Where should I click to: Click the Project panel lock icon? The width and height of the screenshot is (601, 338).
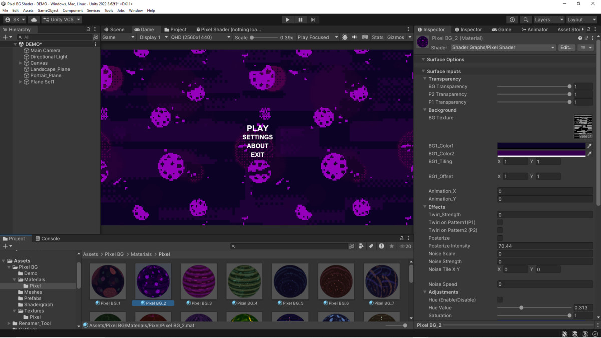[x=401, y=238]
